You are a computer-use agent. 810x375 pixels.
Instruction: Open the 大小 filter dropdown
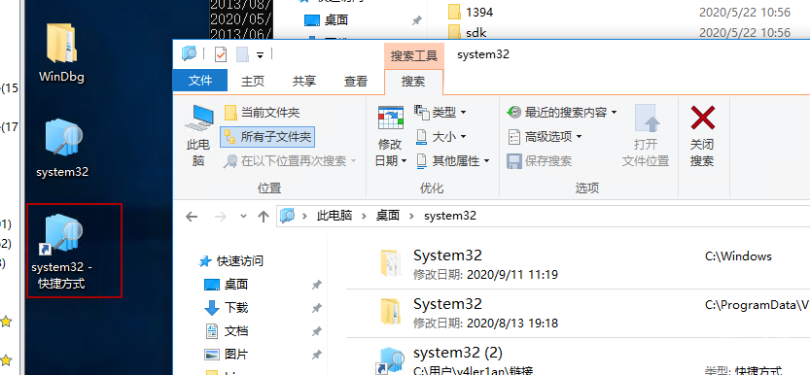440,137
